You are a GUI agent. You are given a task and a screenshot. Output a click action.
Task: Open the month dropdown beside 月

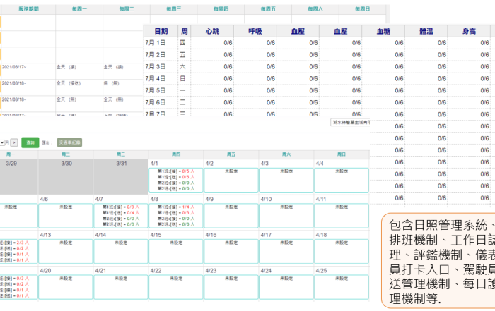[x=3, y=142]
